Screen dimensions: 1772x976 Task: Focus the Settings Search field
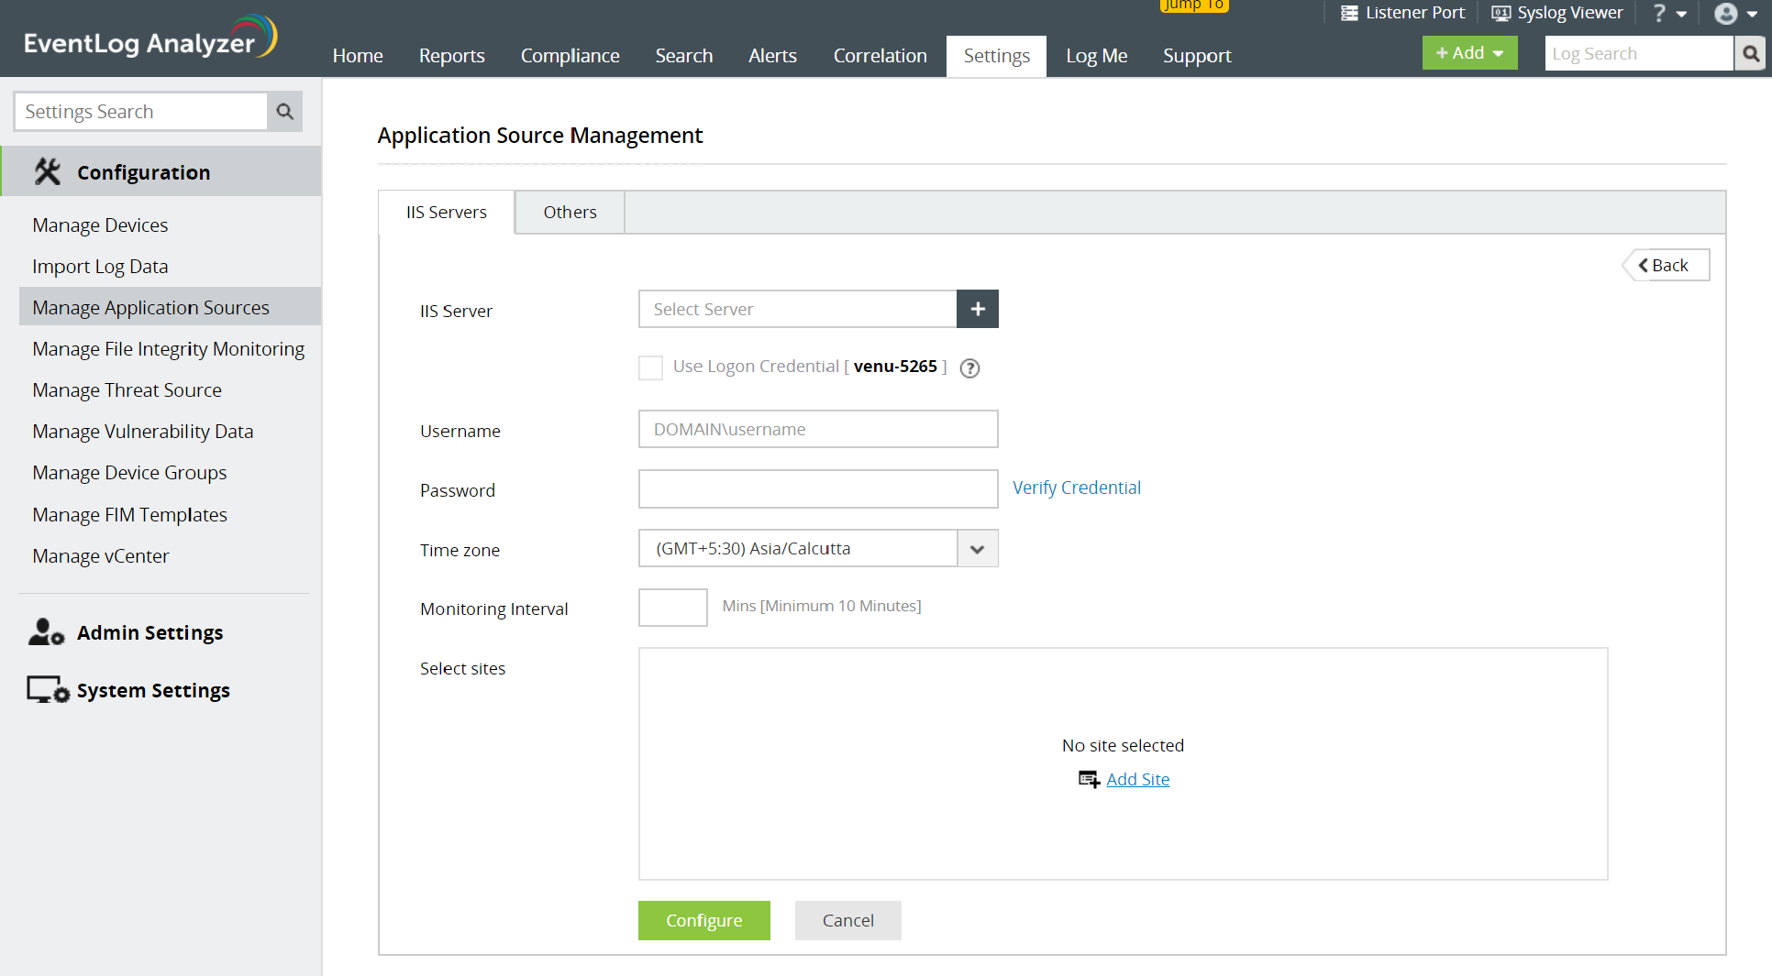coord(141,112)
